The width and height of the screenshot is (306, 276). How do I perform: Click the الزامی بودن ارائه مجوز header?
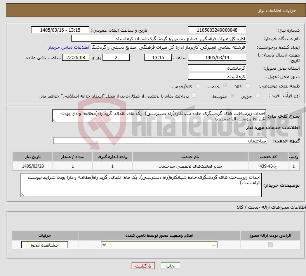pos(271,235)
